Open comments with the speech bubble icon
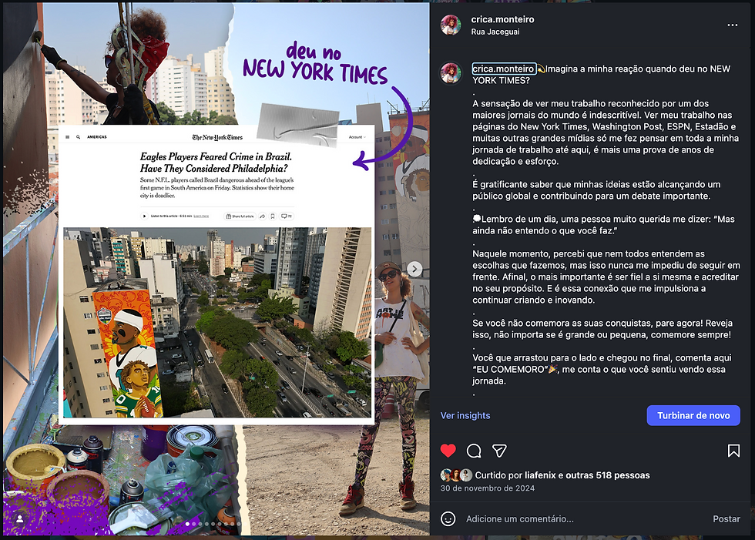 (474, 451)
